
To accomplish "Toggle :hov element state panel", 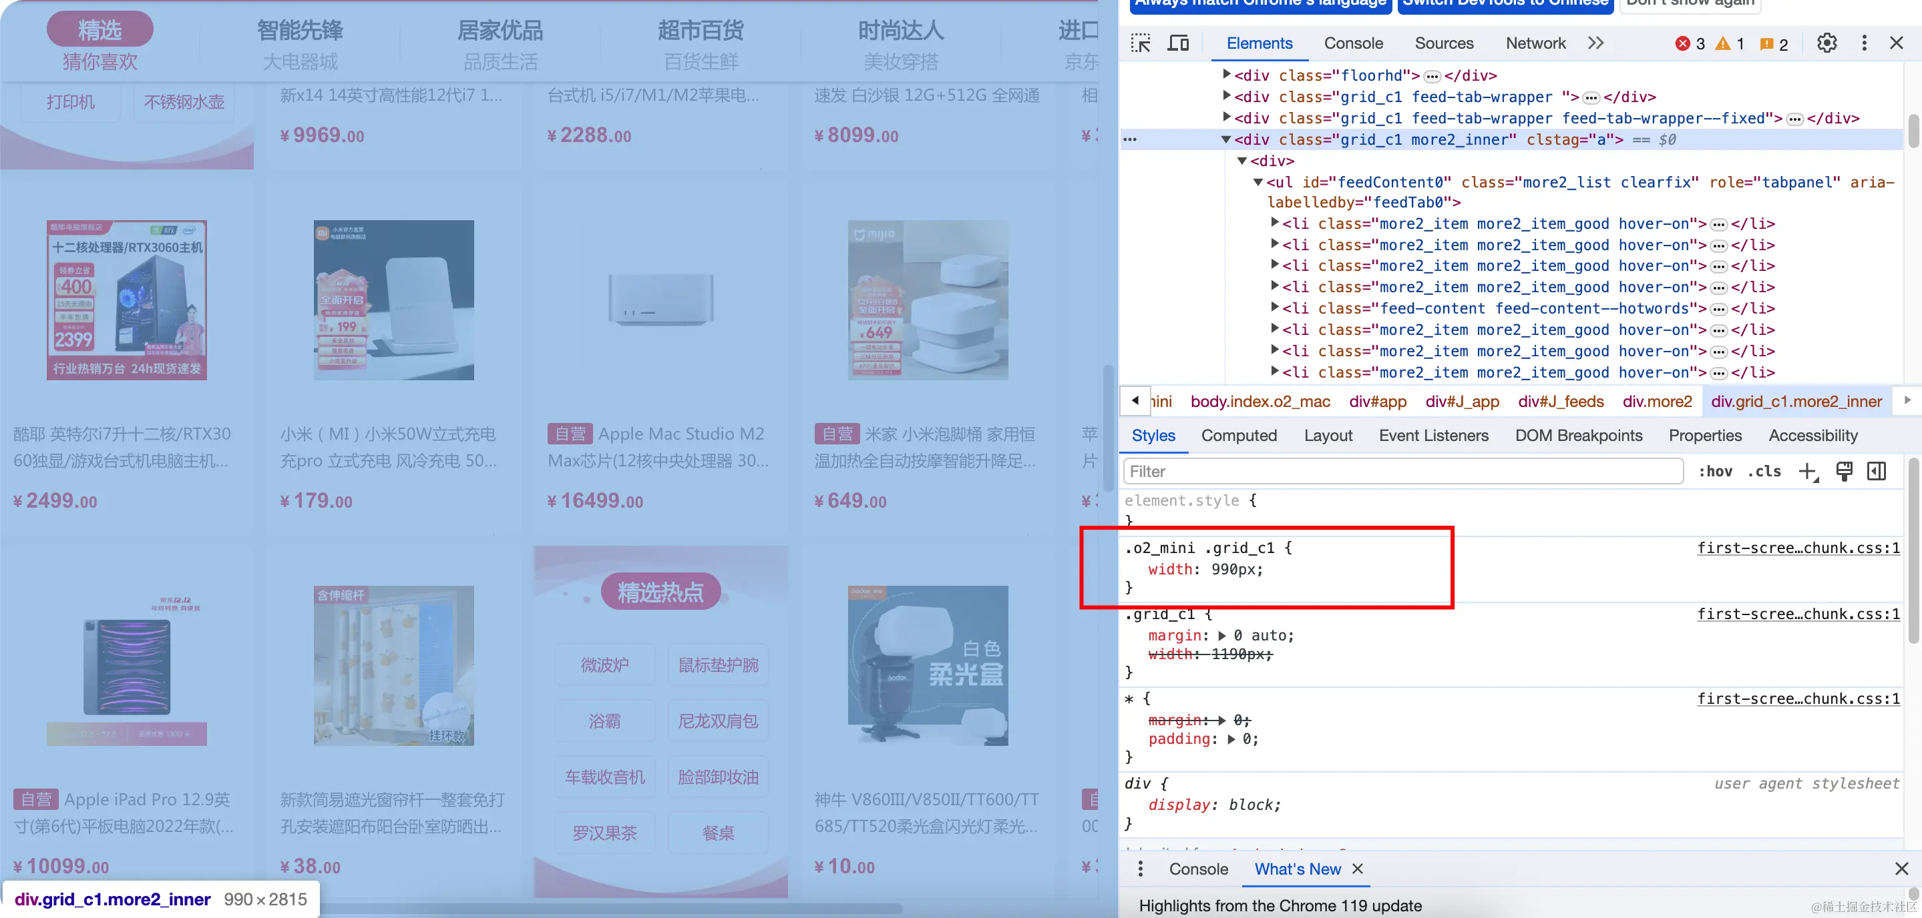I will click(x=1716, y=472).
